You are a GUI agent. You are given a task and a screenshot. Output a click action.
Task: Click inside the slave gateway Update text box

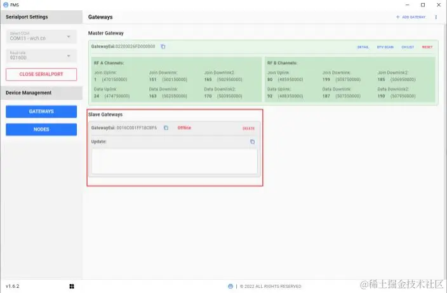pyautogui.click(x=175, y=161)
